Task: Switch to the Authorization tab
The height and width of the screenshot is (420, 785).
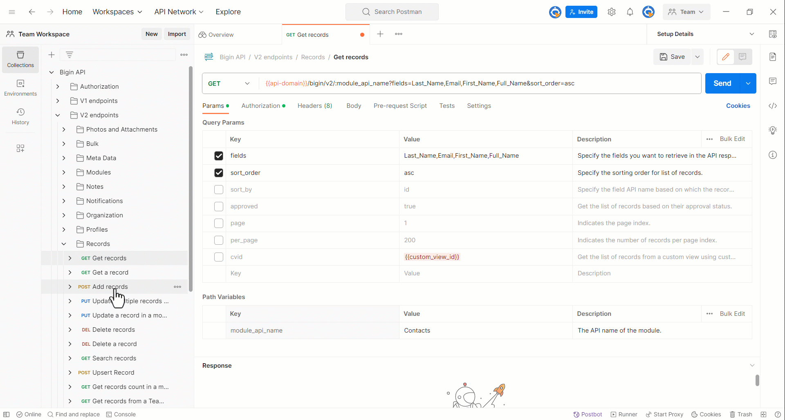Action: [263, 106]
